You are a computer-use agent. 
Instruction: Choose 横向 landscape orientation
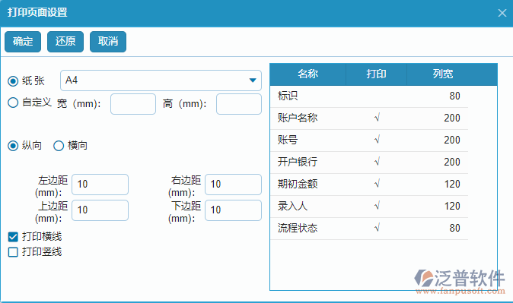coord(59,146)
